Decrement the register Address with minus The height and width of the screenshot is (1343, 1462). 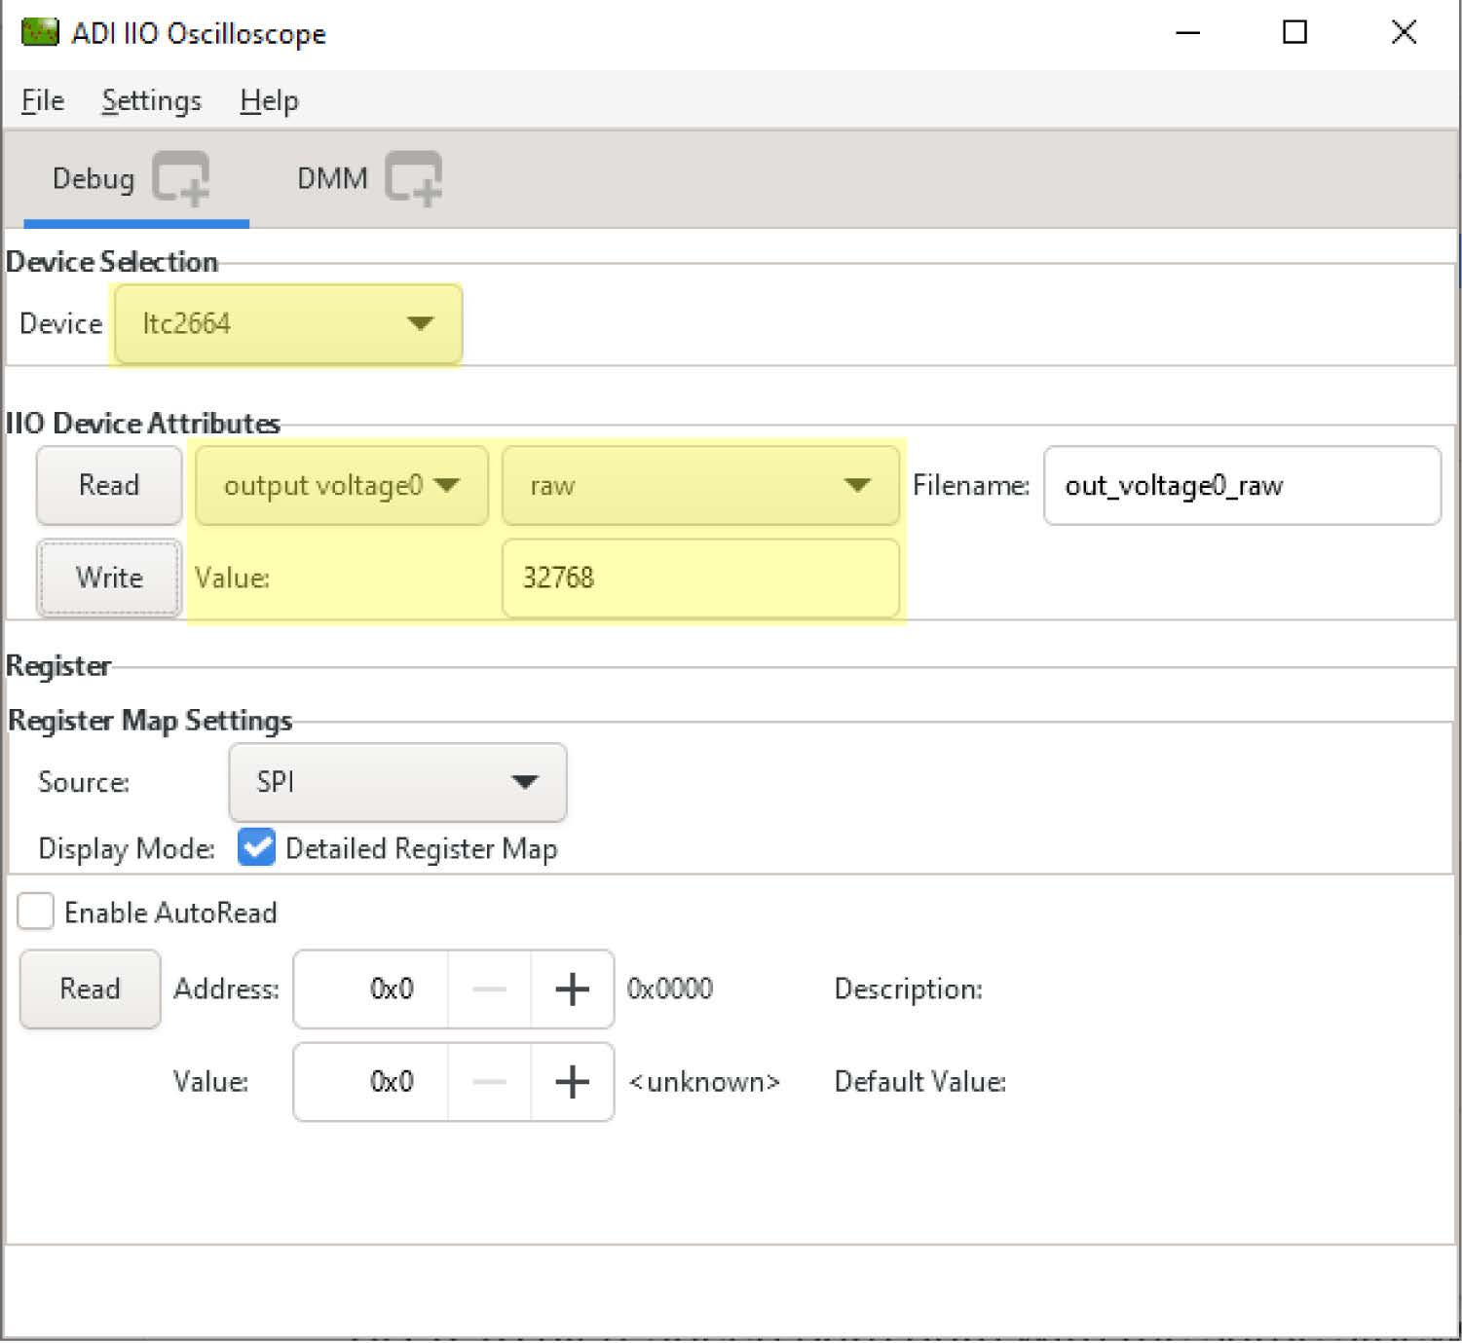click(x=489, y=989)
